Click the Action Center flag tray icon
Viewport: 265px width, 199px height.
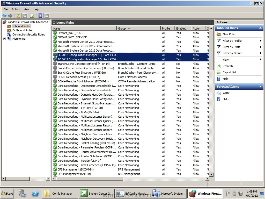[228, 193]
